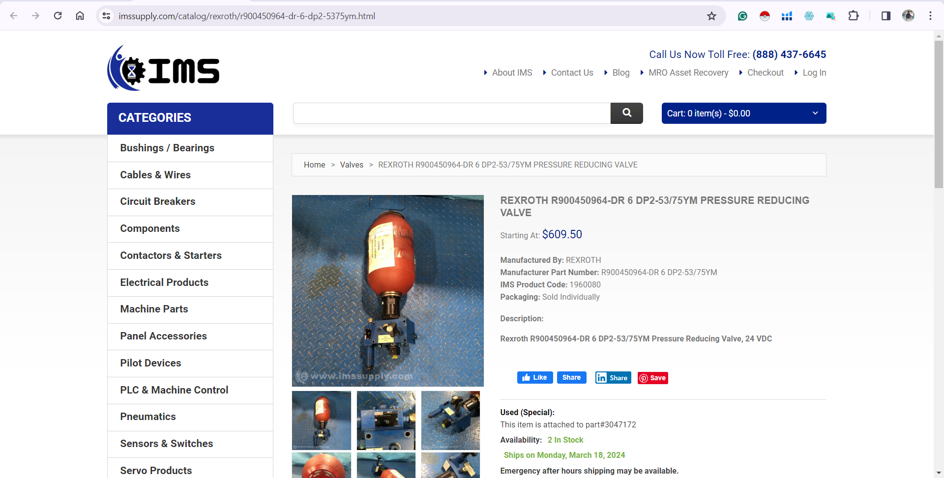Click the IMS logo

coord(163,68)
